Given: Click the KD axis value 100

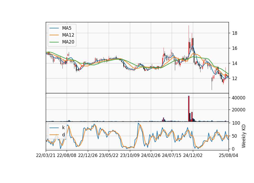Looking at the screenshot, I should (x=236, y=123).
